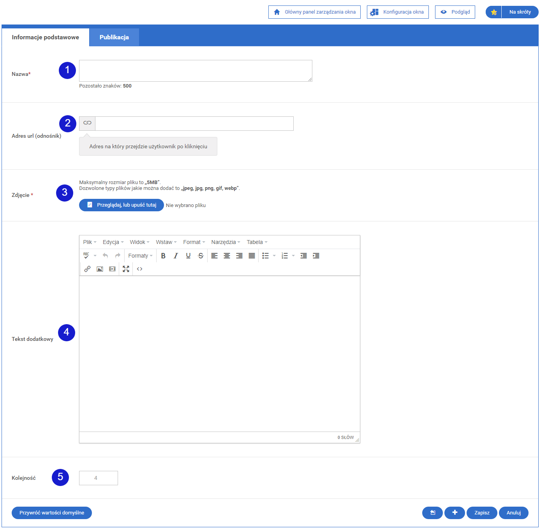Image resolution: width=541 pixels, height=530 pixels.
Task: Click the plus icon button near Zapisz
Action: (455, 513)
